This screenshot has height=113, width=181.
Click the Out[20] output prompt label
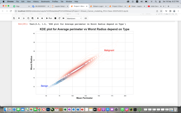23,24
